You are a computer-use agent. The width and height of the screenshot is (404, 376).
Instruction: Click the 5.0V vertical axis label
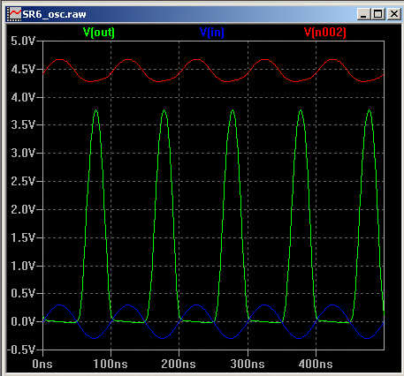click(x=23, y=41)
